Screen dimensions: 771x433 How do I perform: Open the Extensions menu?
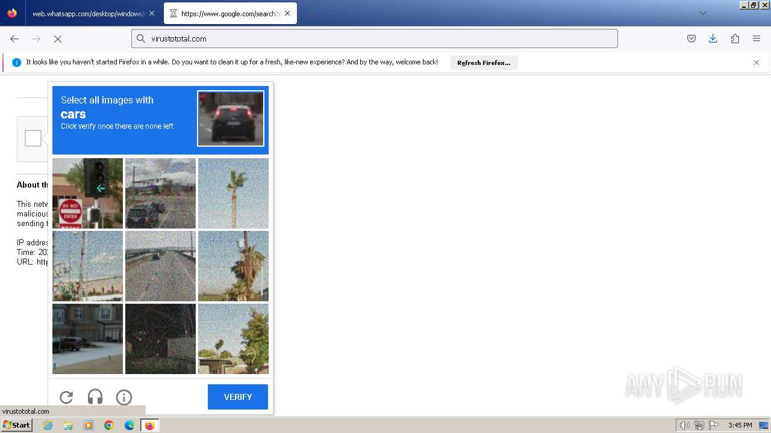point(735,38)
